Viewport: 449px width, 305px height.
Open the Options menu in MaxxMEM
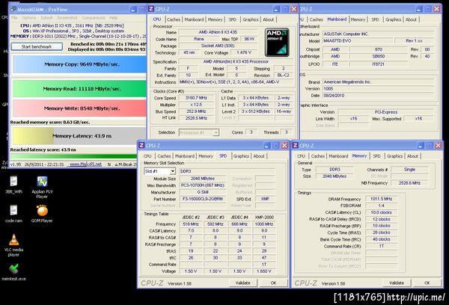point(29,18)
